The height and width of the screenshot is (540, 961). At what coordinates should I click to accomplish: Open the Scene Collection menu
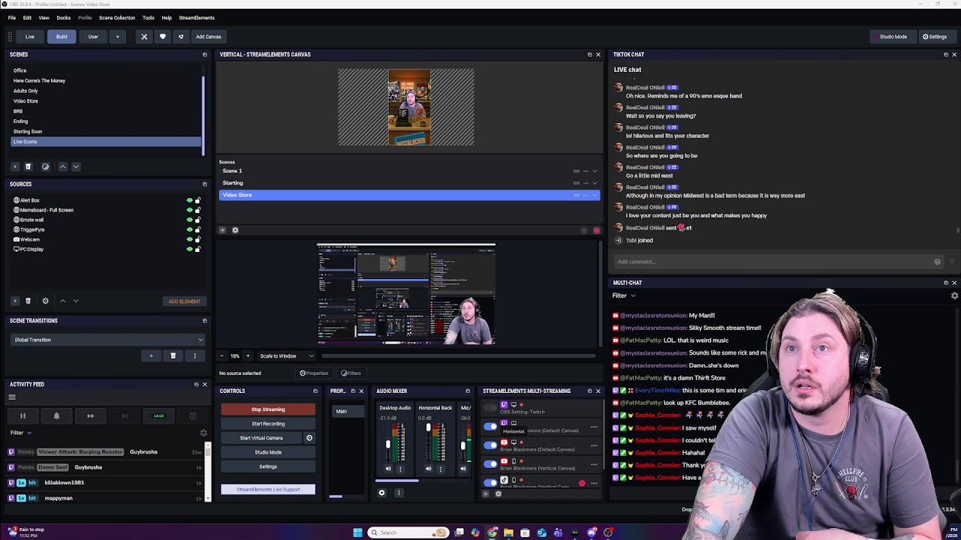(117, 18)
